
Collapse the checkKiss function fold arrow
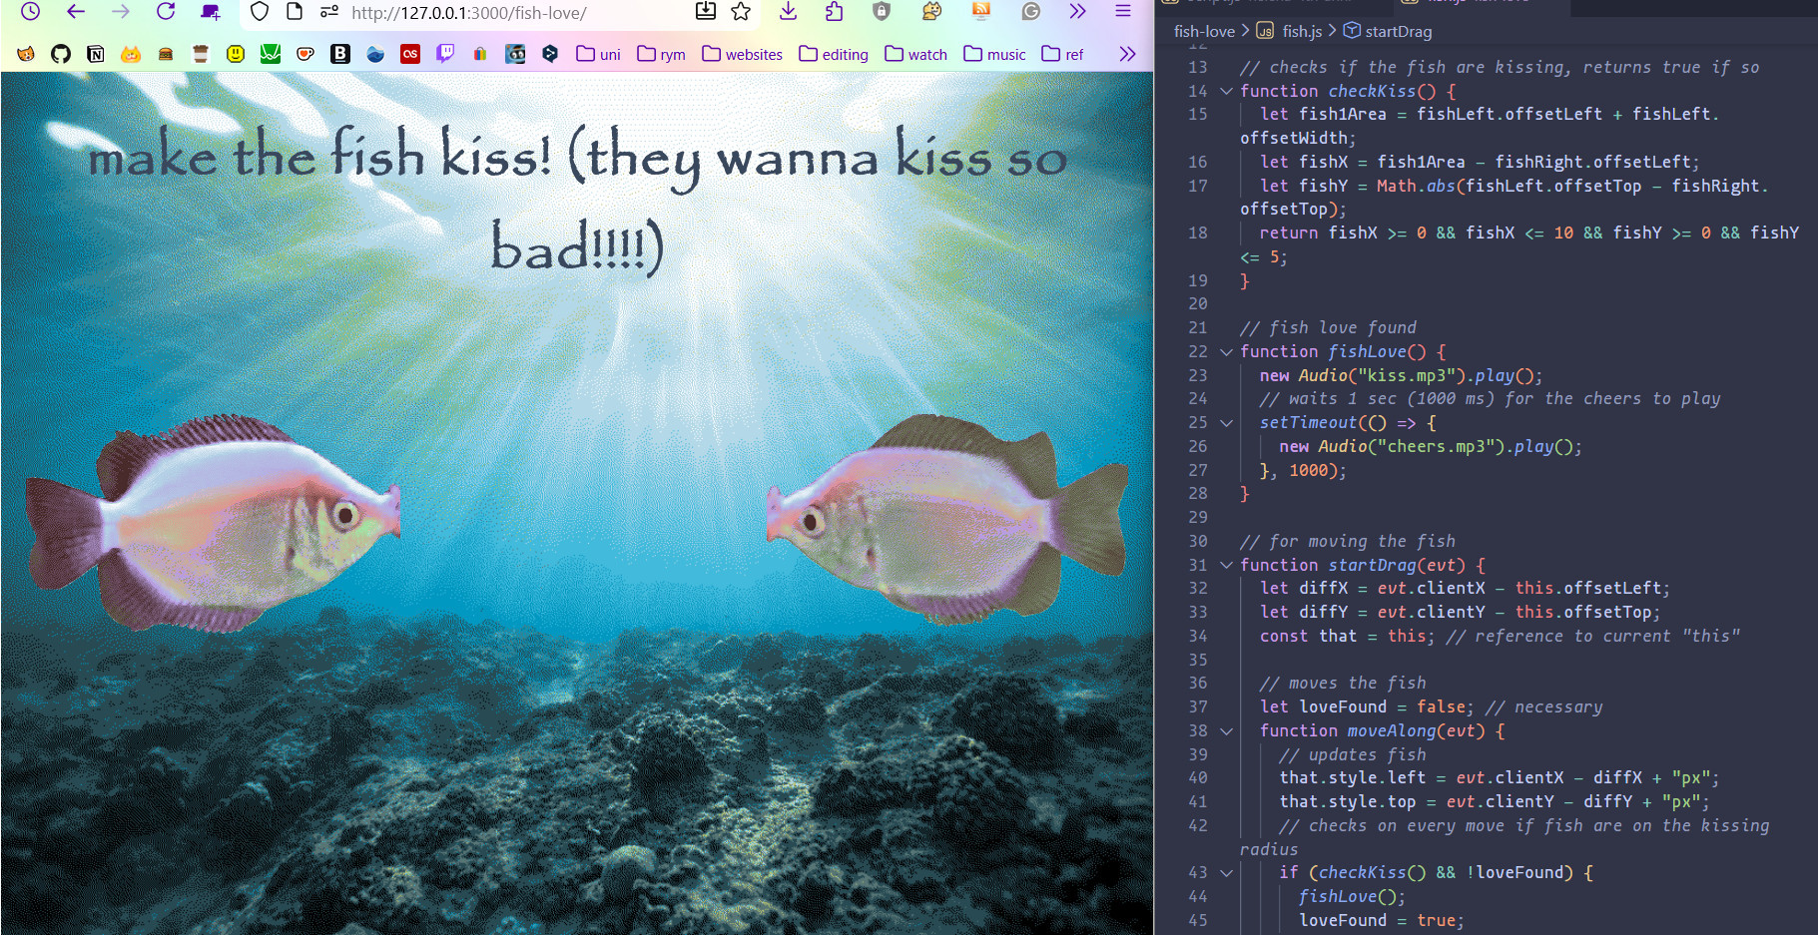1226,91
